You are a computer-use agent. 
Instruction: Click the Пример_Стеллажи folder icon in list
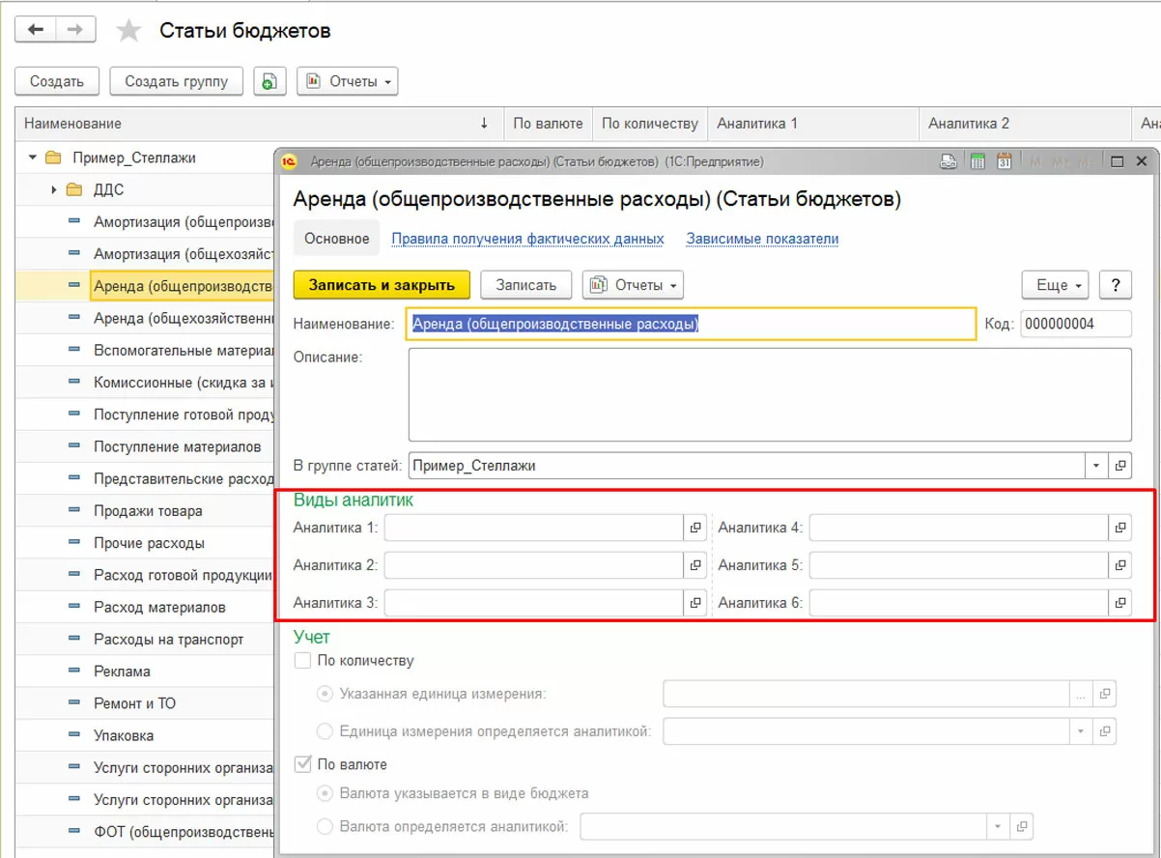pyautogui.click(x=53, y=157)
